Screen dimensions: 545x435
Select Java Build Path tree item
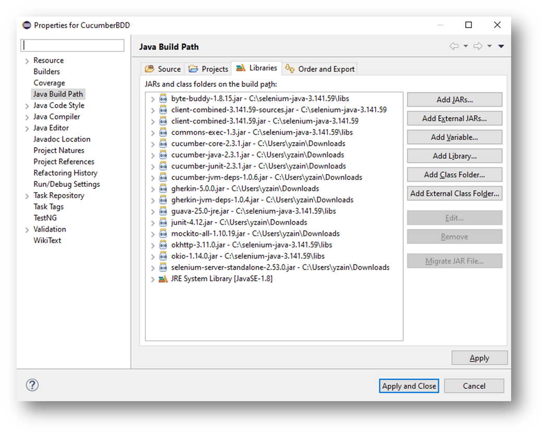[x=58, y=94]
